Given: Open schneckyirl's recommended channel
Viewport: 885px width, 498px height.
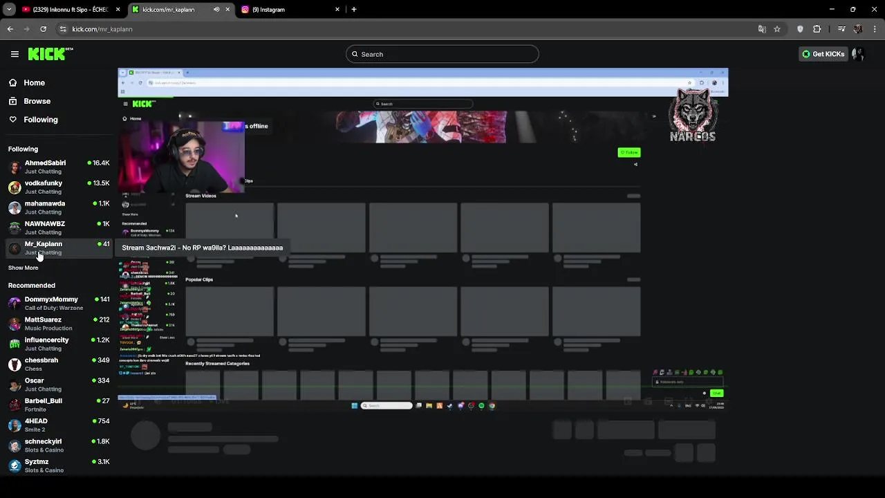Looking at the screenshot, I should coord(59,445).
